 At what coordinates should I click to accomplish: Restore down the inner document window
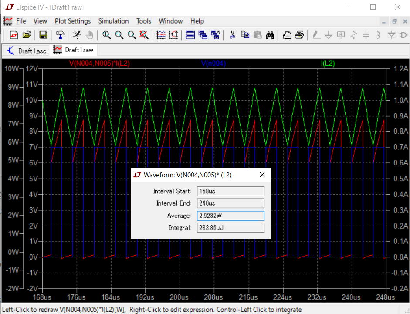394,21
